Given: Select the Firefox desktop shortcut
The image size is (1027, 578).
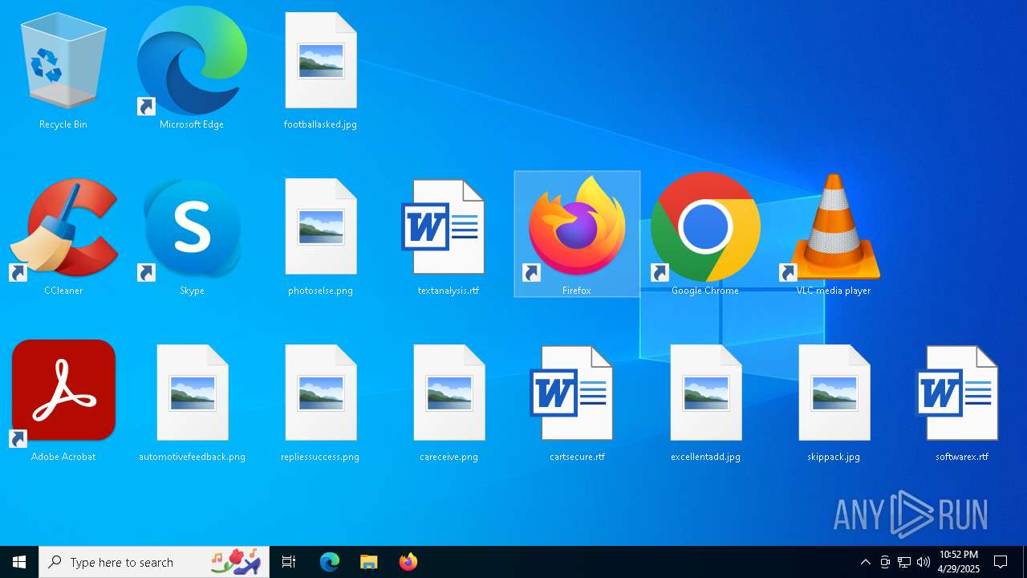Looking at the screenshot, I should (577, 234).
